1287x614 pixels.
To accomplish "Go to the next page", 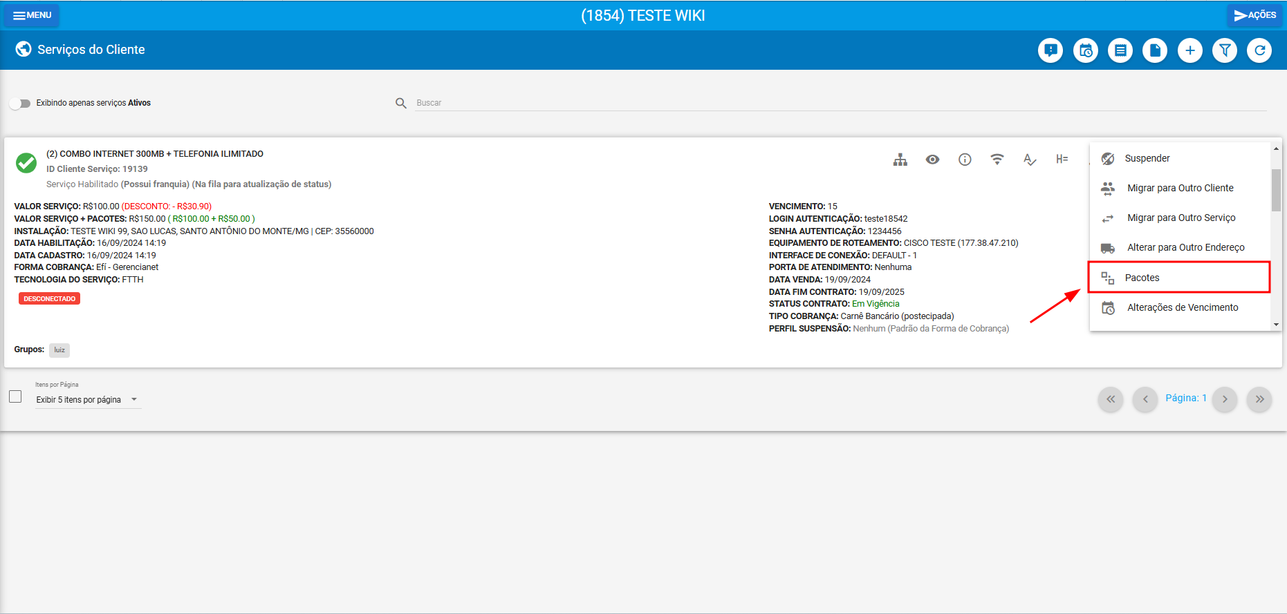I will tap(1225, 399).
